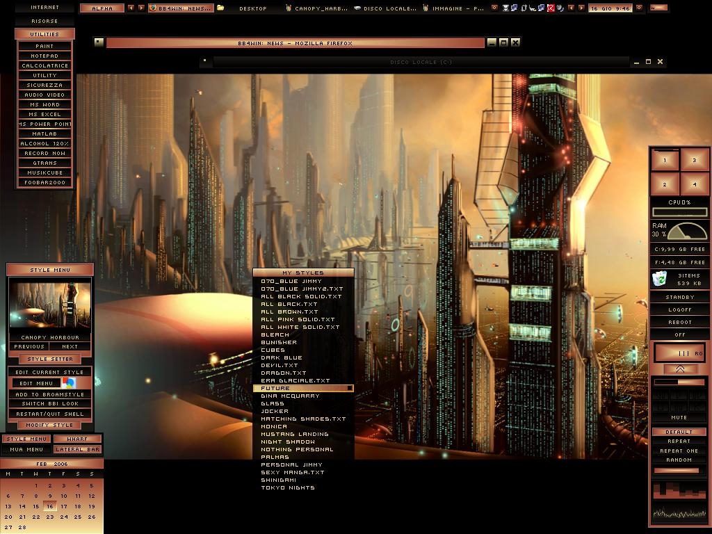Click the Disco Locale drive icon in the taskbar
Image resolution: width=712 pixels, height=534 pixels.
358,8
